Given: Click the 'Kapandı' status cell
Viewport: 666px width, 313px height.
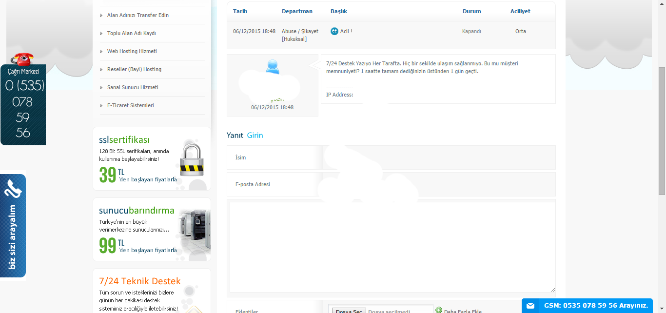Looking at the screenshot, I should tap(471, 31).
